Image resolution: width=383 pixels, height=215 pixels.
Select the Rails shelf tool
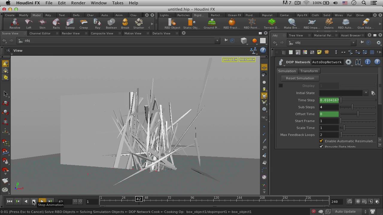56,24
